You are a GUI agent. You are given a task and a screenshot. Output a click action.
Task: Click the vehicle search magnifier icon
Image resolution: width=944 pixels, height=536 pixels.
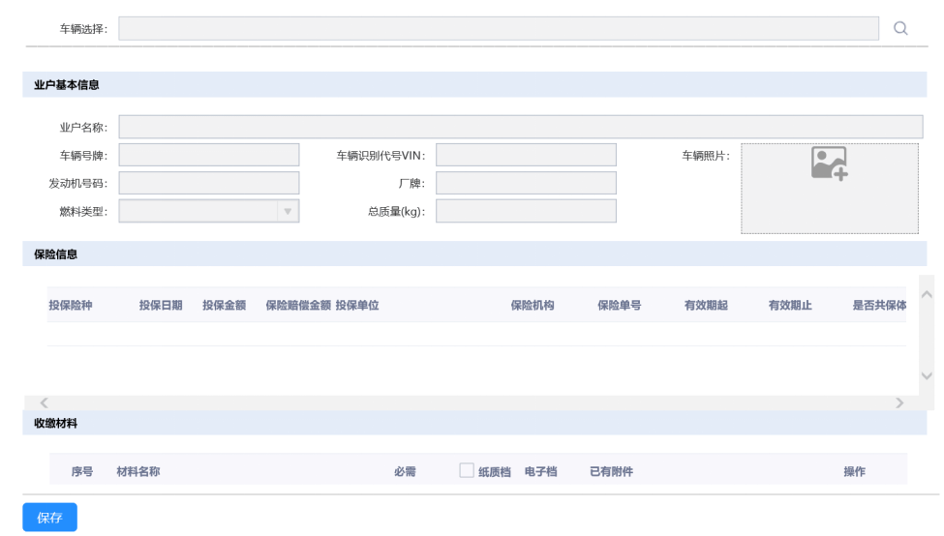(x=900, y=28)
